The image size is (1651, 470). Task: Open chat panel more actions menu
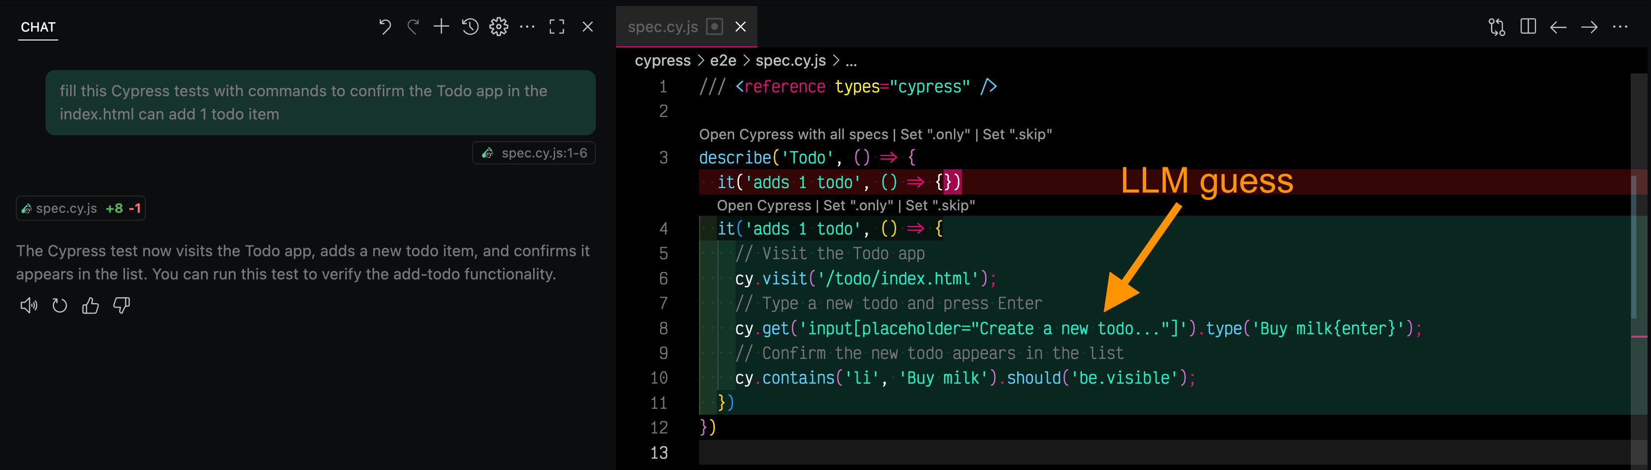pos(527,27)
